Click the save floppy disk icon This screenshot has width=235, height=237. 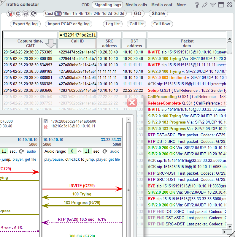pos(26,14)
